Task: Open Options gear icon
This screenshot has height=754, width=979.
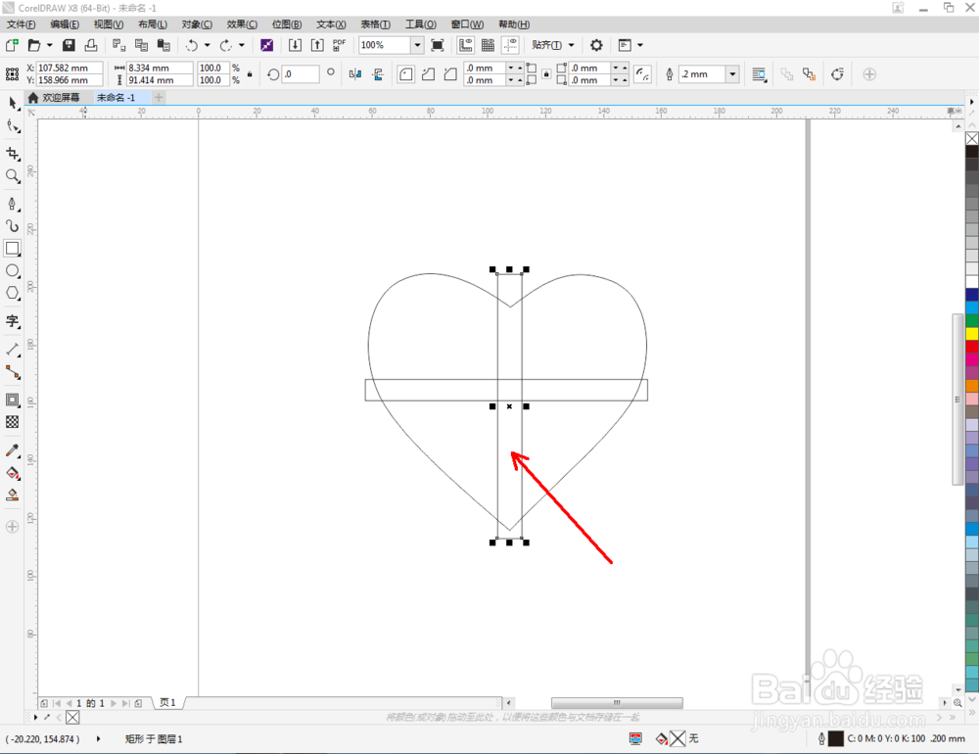Action: [x=596, y=45]
